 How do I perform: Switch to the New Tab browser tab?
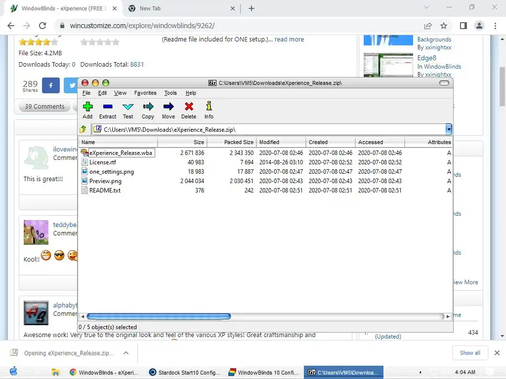[181, 9]
